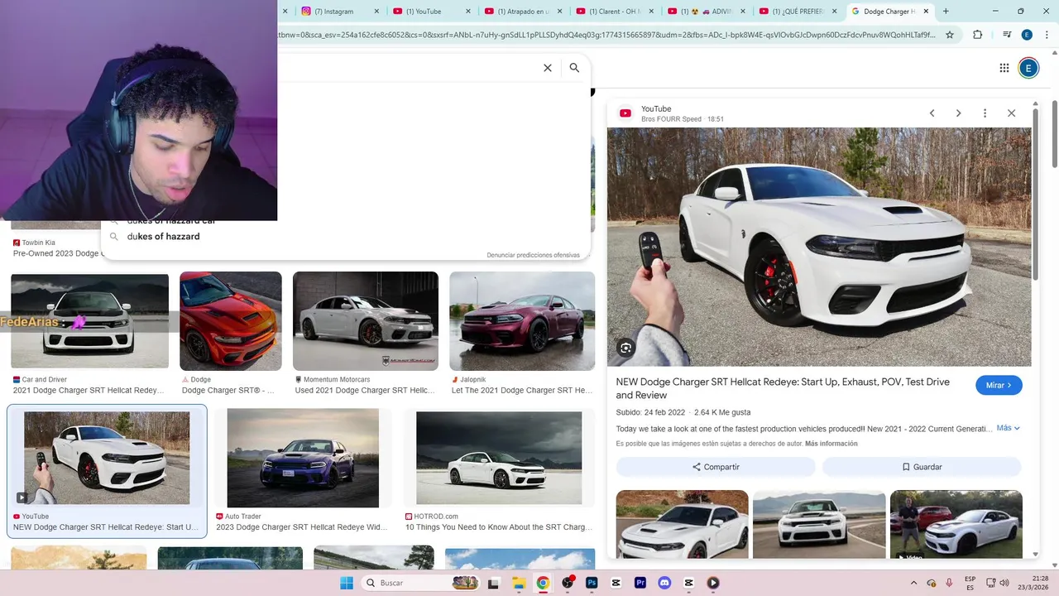Image resolution: width=1059 pixels, height=596 pixels.
Task: Click the Compartir share button
Action: tap(716, 467)
